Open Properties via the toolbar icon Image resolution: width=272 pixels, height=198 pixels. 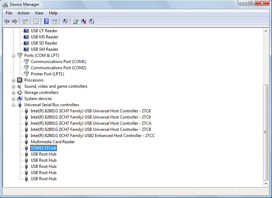tap(36, 21)
